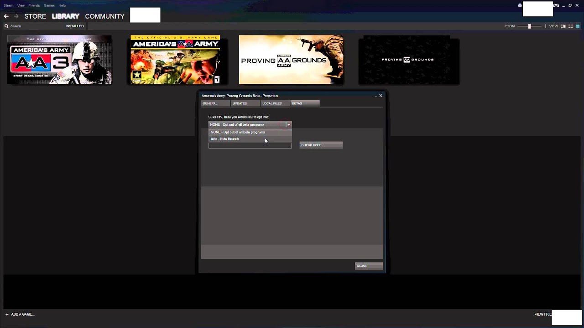584x328 pixels.
Task: Switch to the LOCAL FILES tab
Action: pyautogui.click(x=275, y=103)
